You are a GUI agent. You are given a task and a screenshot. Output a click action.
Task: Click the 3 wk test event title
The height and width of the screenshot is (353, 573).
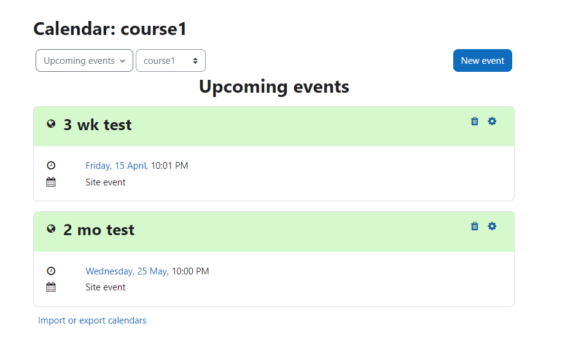98,125
